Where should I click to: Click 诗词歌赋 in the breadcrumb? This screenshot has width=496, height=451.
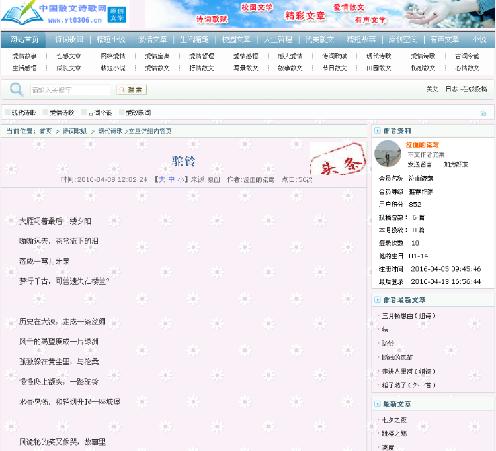[x=75, y=131]
